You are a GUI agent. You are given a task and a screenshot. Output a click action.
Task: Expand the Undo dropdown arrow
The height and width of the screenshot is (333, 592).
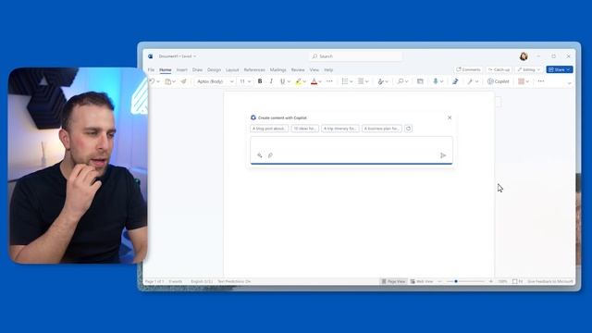click(158, 81)
